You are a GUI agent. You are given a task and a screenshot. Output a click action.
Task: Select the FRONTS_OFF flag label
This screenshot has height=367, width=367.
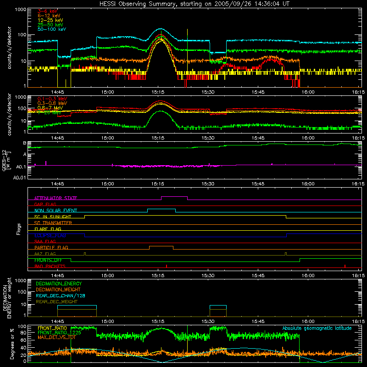tap(48, 260)
